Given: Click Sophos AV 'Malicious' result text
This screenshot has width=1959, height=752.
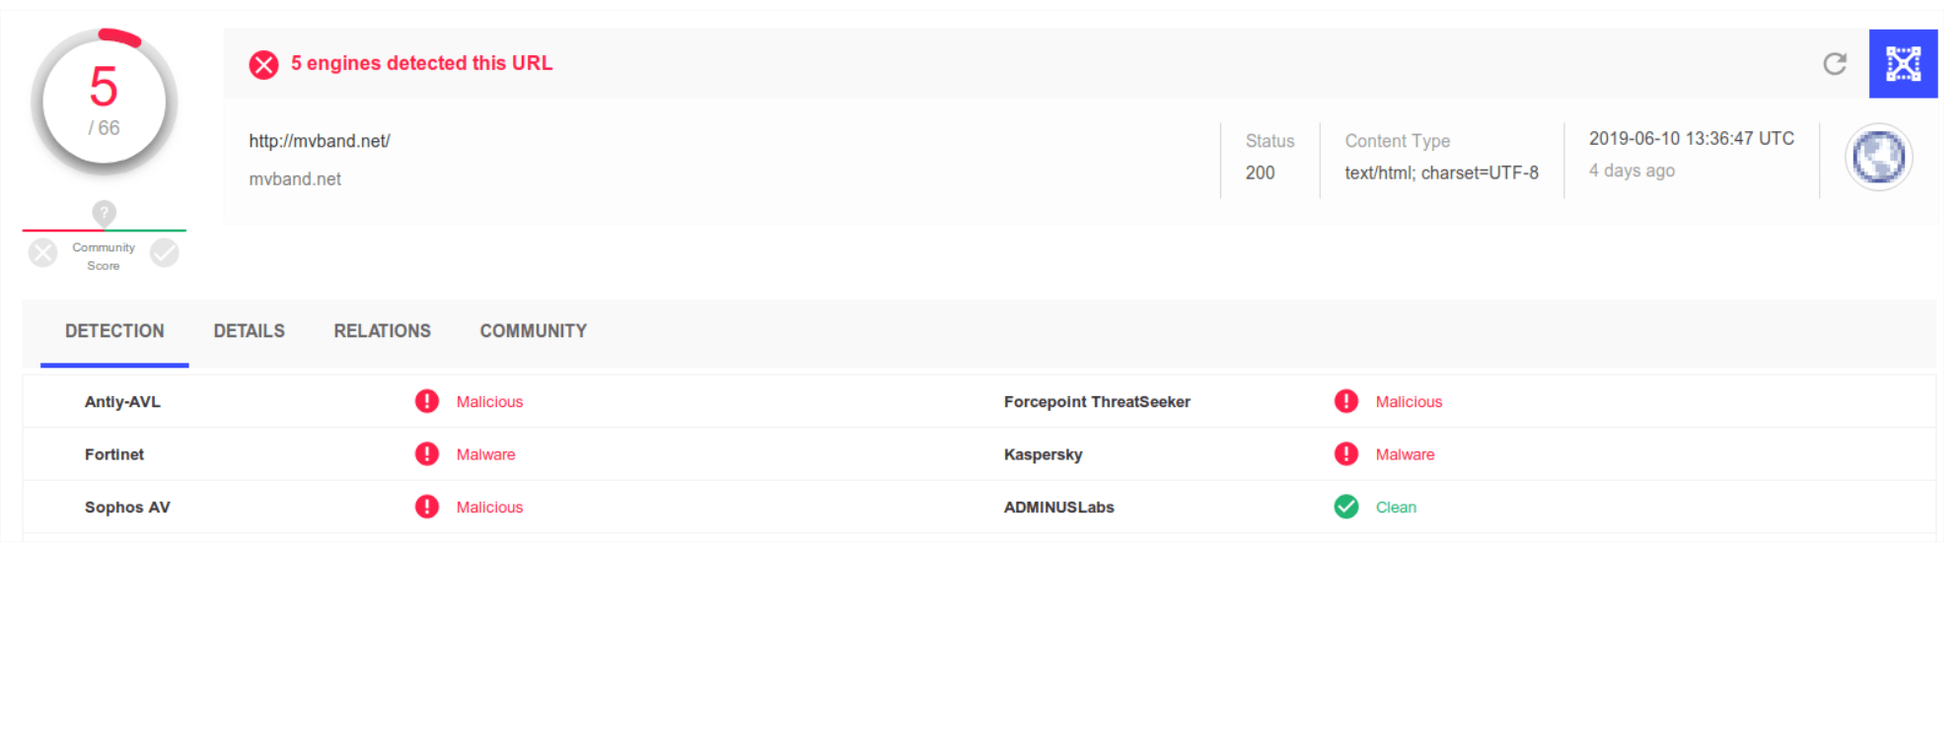Looking at the screenshot, I should (489, 508).
